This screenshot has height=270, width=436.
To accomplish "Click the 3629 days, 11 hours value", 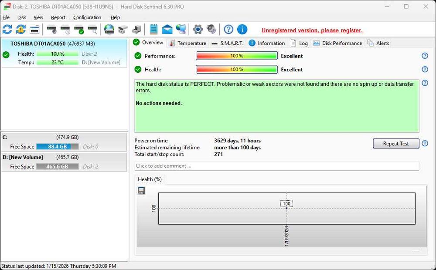I will (238, 141).
